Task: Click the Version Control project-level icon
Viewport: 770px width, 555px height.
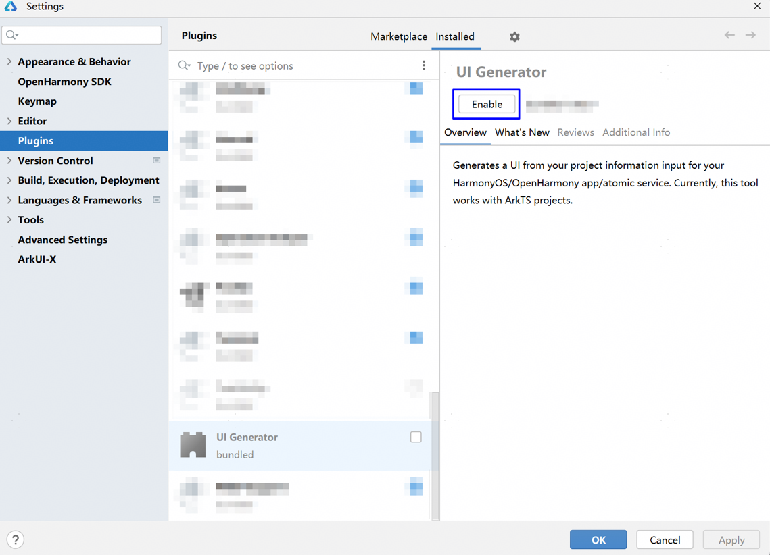Action: pyautogui.click(x=157, y=161)
